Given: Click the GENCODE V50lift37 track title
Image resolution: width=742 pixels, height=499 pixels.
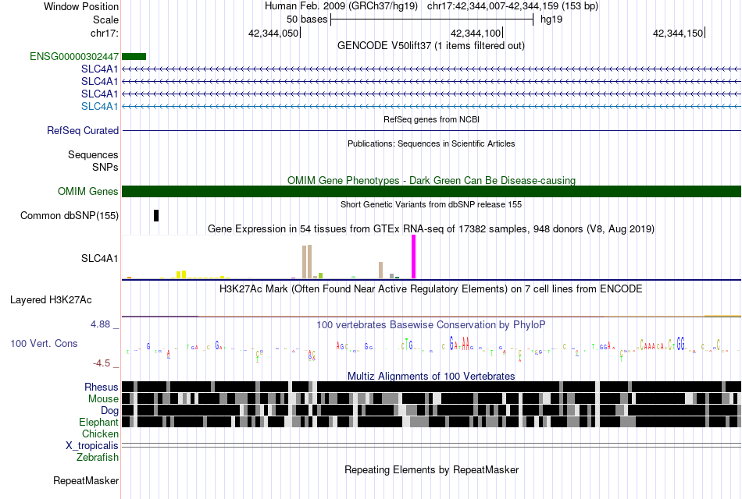Looking at the screenshot, I should 431,46.
